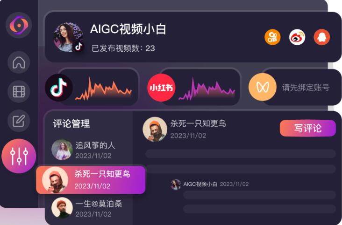Click the Kuaishou camera platform icon
The width and height of the screenshot is (342, 225).
tap(272, 37)
